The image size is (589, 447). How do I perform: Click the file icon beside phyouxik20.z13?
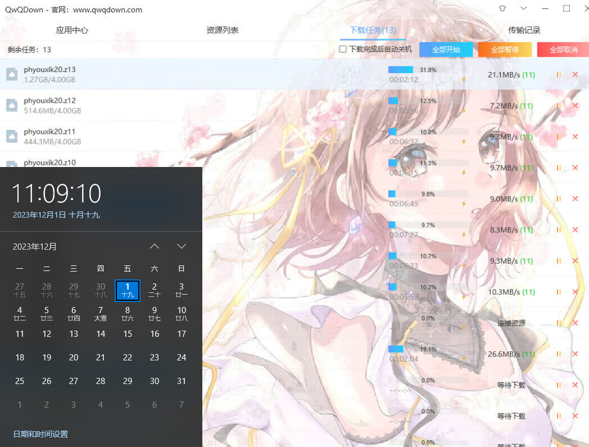(12, 74)
